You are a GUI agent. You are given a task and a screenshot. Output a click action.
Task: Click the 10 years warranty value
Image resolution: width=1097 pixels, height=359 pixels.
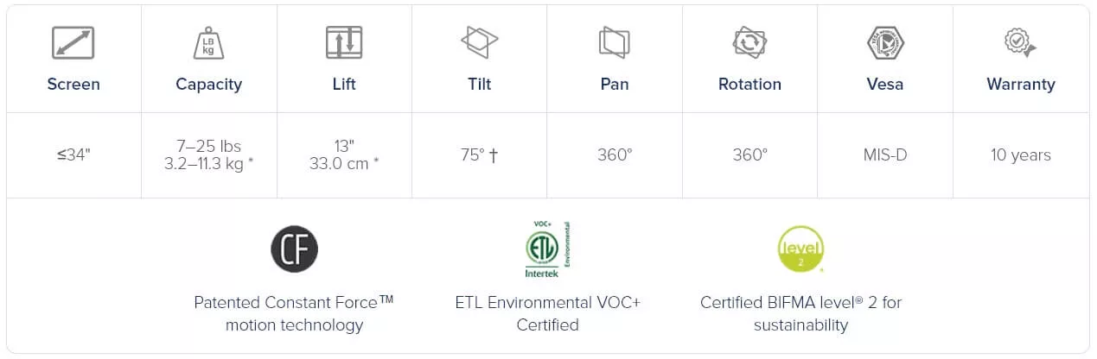tap(1021, 155)
